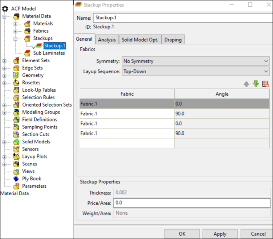273x239 pixels.
Task: Click the Sensors icon
Action: [x=16, y=149]
